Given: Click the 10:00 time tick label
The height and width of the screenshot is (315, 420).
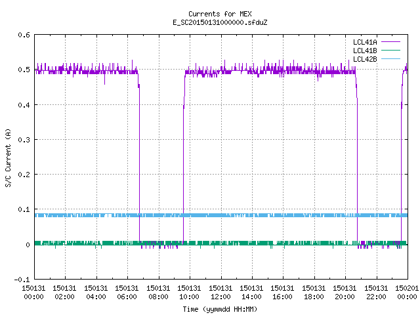Looking at the screenshot, I should pyautogui.click(x=190, y=297).
